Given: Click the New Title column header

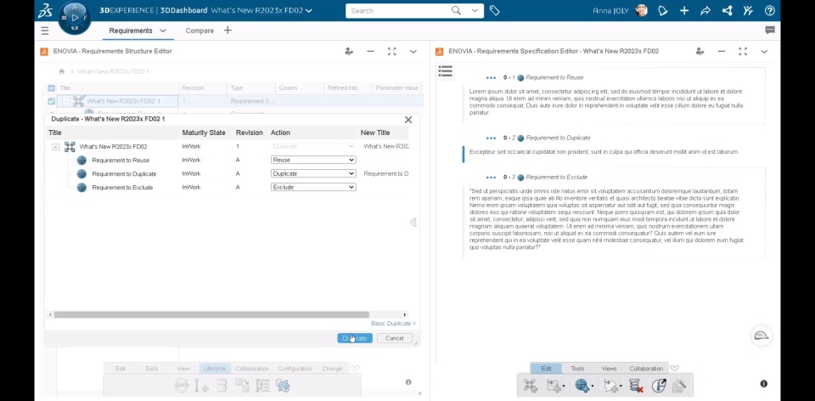Looking at the screenshot, I should 374,133.
